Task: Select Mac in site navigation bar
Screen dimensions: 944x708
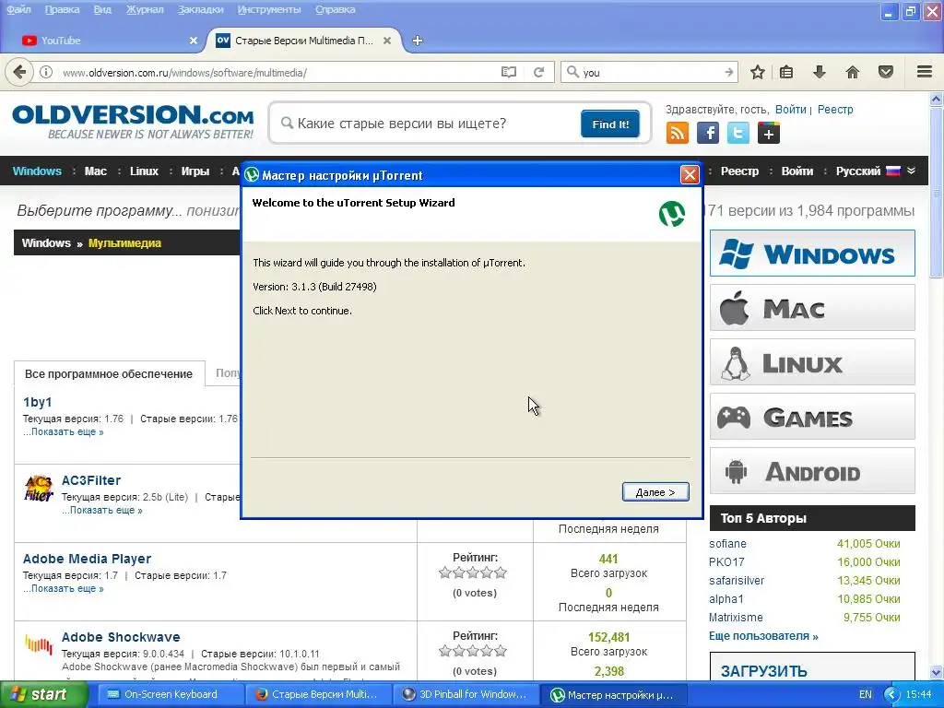Action: tap(96, 171)
